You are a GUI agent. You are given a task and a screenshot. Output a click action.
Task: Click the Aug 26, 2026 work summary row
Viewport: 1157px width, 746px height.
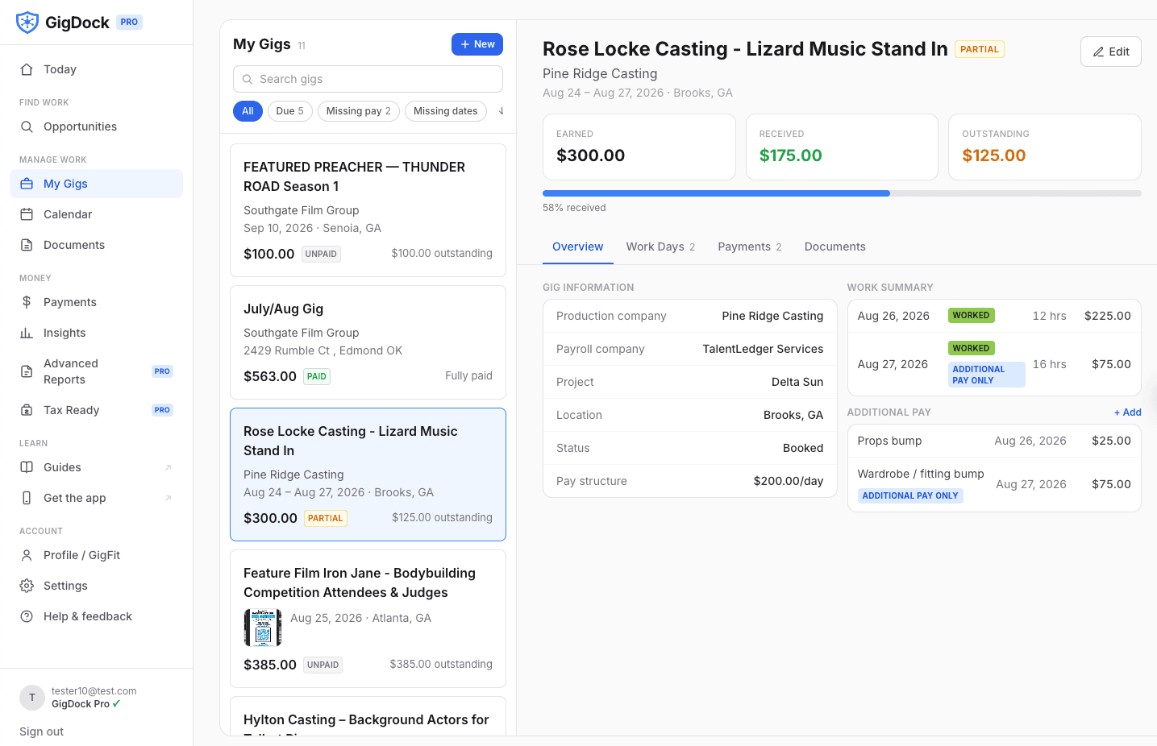tap(994, 316)
